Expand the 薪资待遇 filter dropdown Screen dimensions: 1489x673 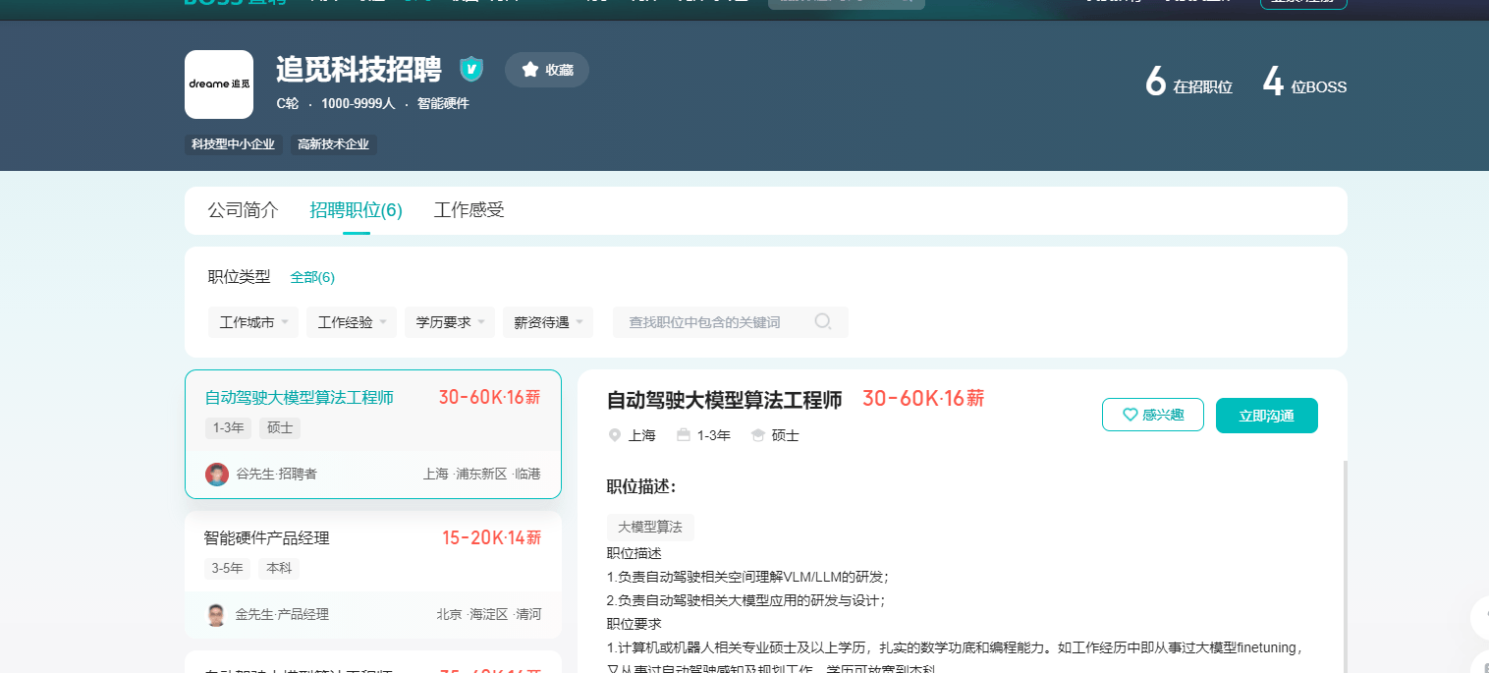tap(547, 321)
